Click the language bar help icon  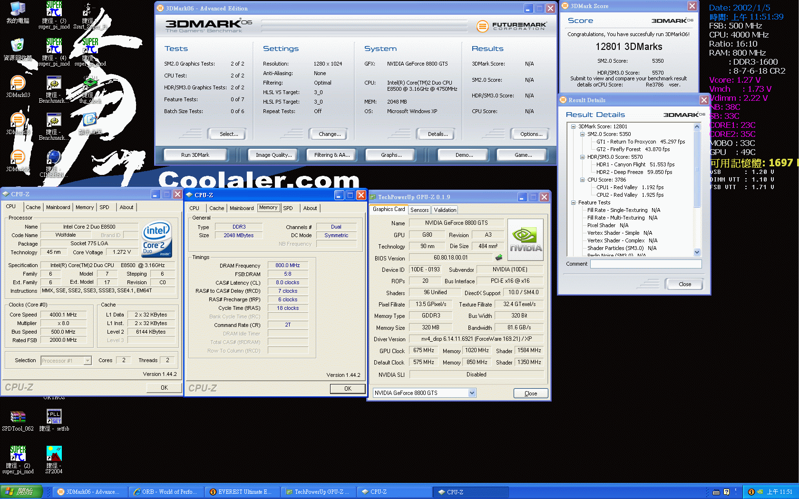pos(726,492)
